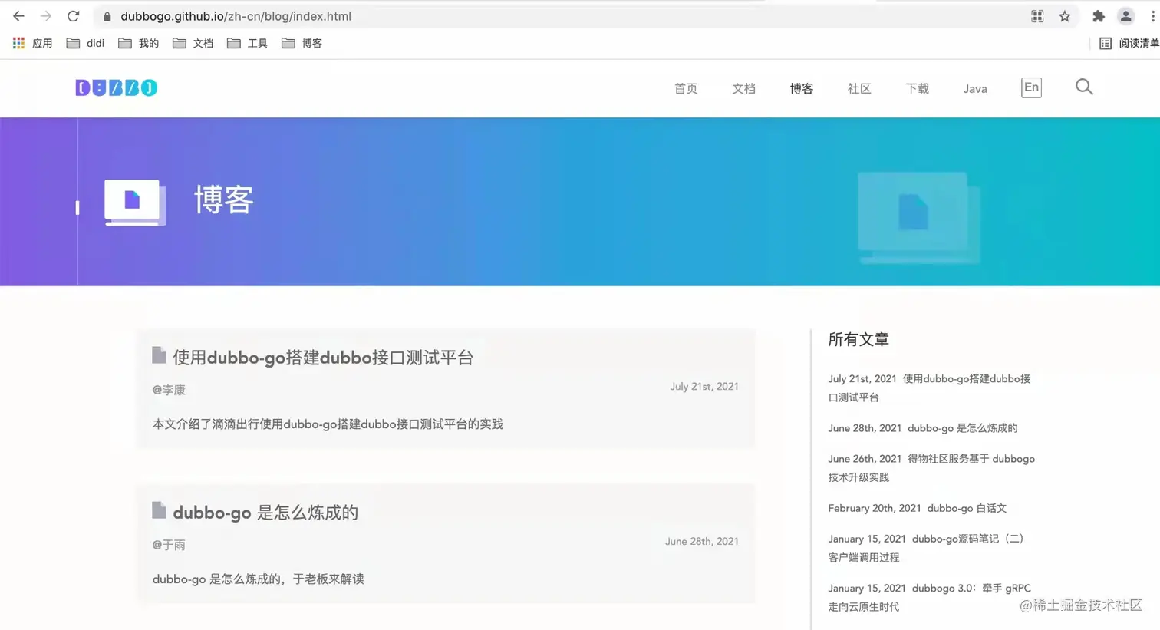The height and width of the screenshot is (630, 1160).
Task: Open Java in the site navigation
Action: click(x=975, y=89)
